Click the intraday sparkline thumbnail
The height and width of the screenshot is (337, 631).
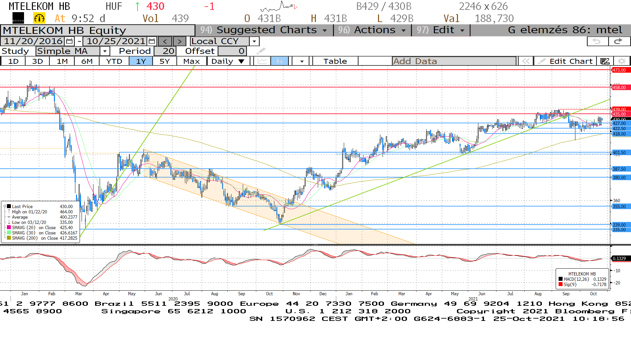click(x=279, y=6)
